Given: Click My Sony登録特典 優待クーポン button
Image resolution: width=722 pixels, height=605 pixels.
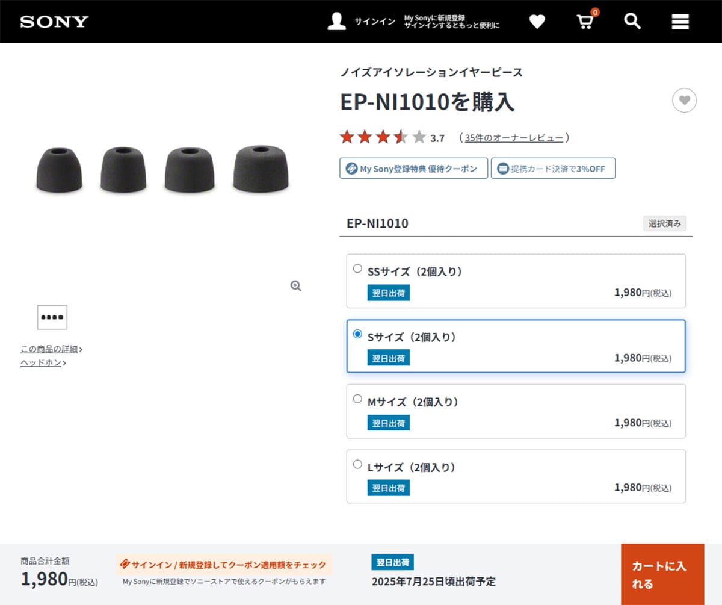Looking at the screenshot, I should pyautogui.click(x=414, y=169).
